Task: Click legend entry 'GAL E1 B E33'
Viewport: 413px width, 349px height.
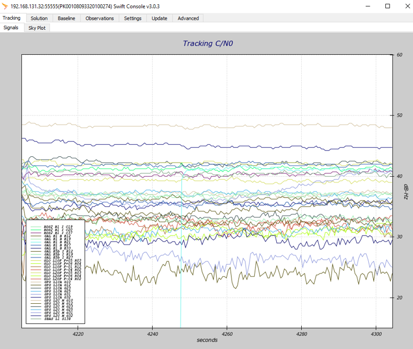Action: click(51, 248)
